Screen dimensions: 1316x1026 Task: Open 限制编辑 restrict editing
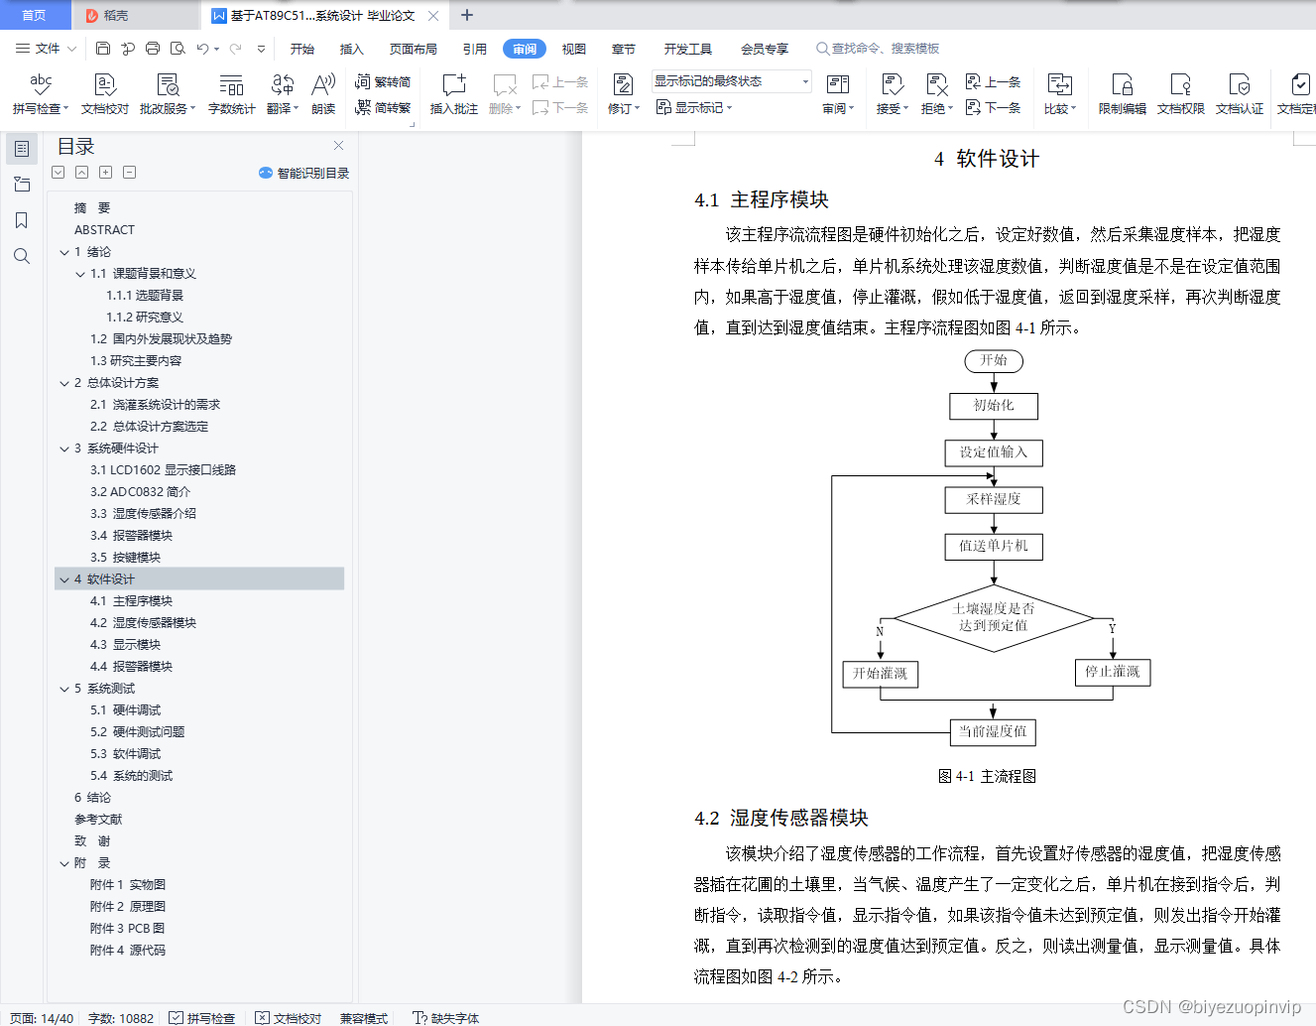tap(1123, 94)
